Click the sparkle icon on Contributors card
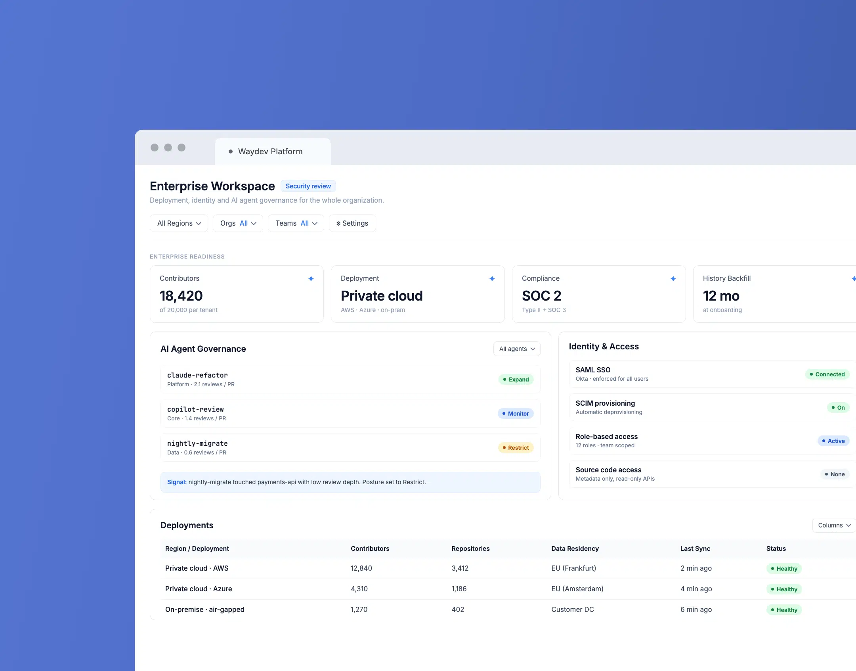 311,279
